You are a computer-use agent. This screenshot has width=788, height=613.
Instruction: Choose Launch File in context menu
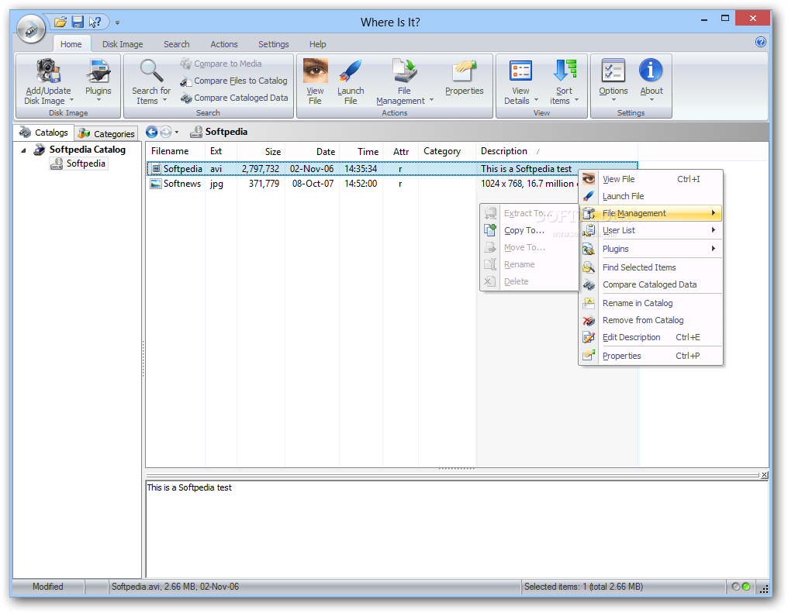tap(651, 196)
